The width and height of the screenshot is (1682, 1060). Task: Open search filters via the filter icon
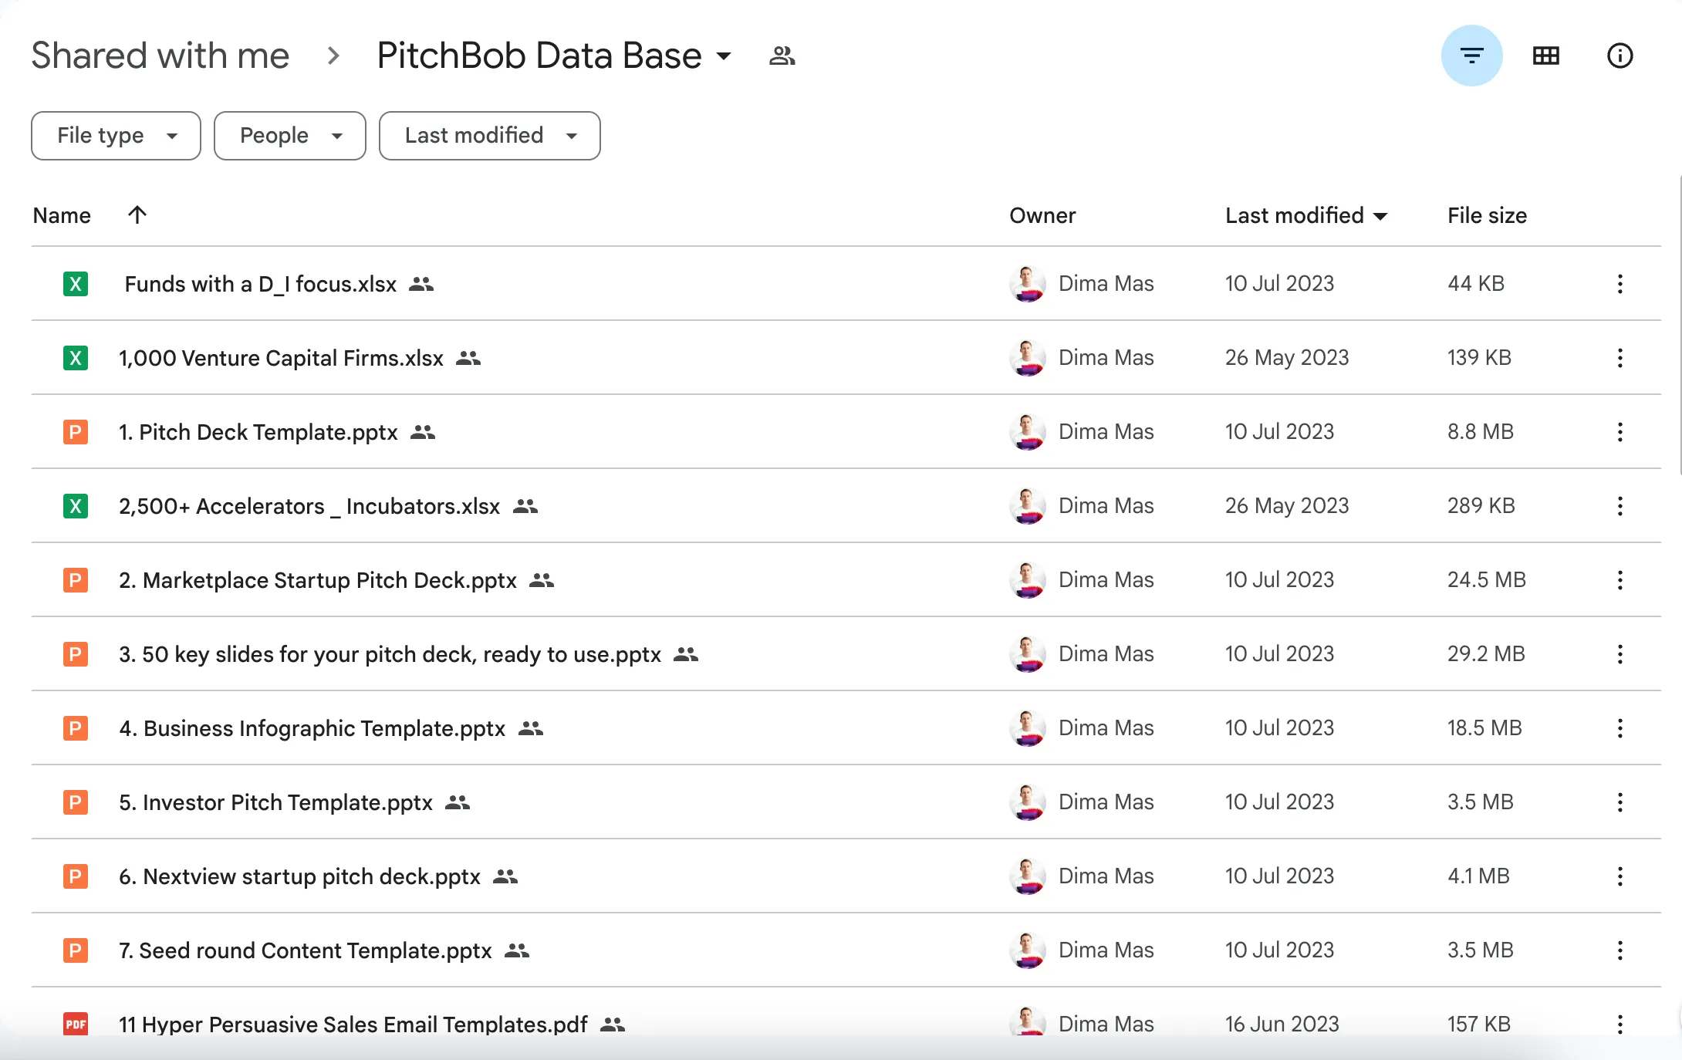pyautogui.click(x=1472, y=55)
